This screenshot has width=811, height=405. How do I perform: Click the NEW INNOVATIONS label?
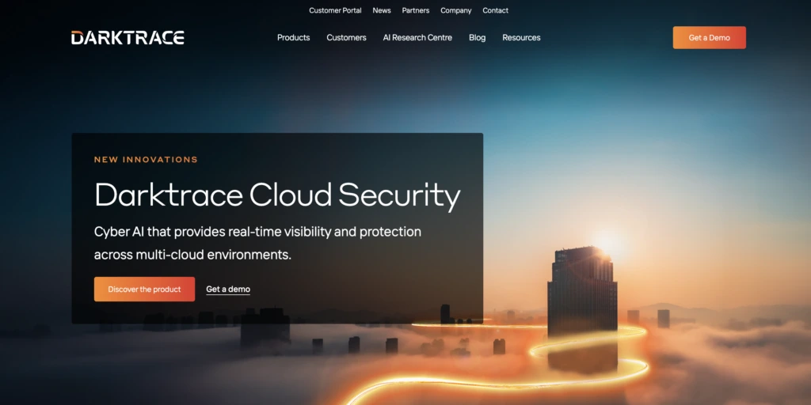pyautogui.click(x=146, y=160)
